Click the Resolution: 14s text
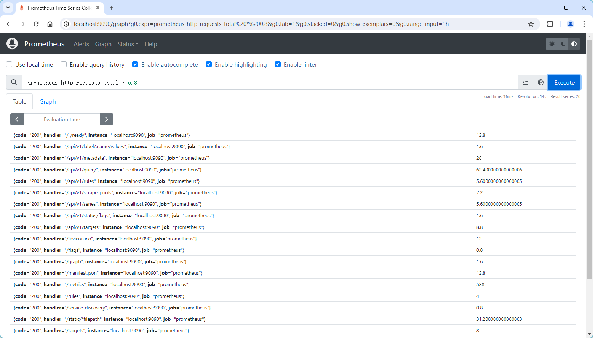The height and width of the screenshot is (338, 593). point(532,96)
